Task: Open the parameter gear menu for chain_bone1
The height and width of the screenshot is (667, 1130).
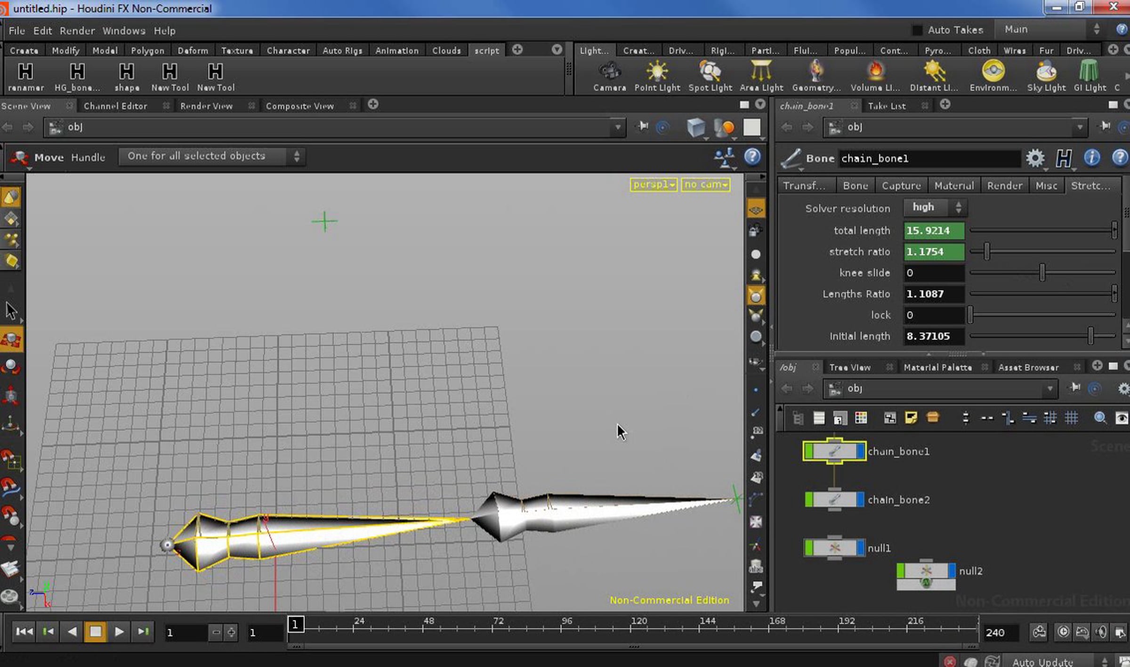Action: (x=1035, y=158)
